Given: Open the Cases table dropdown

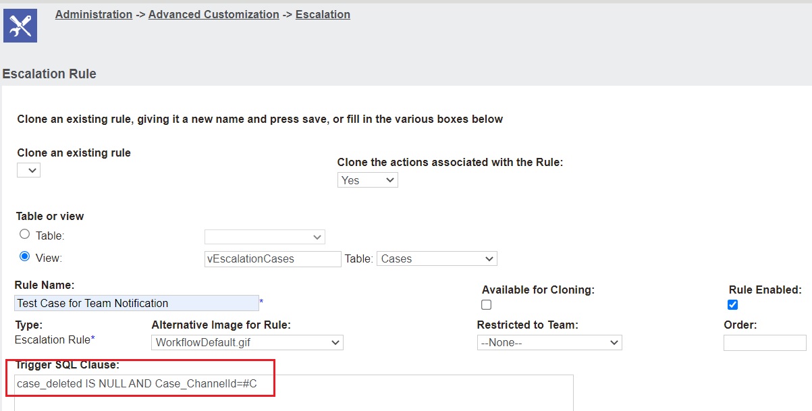Looking at the screenshot, I should click(436, 258).
